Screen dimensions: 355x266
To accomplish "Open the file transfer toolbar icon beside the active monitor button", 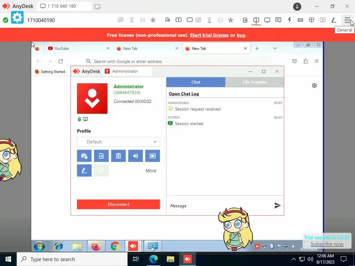I will click(x=245, y=20).
